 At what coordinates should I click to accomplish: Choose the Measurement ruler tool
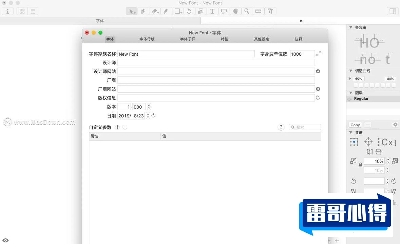coord(259,11)
